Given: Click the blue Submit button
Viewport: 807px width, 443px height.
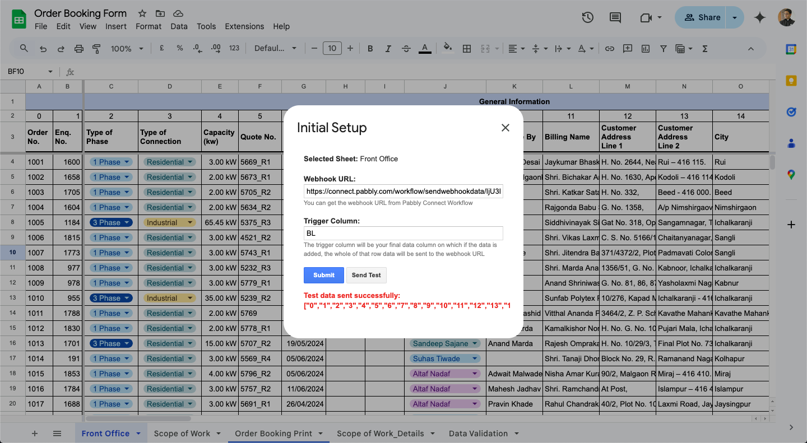Looking at the screenshot, I should coord(324,275).
